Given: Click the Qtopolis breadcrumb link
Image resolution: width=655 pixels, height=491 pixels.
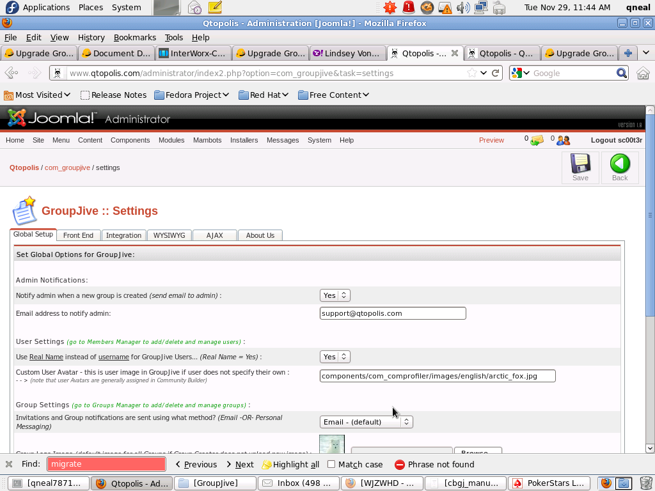Looking at the screenshot, I should click(24, 168).
